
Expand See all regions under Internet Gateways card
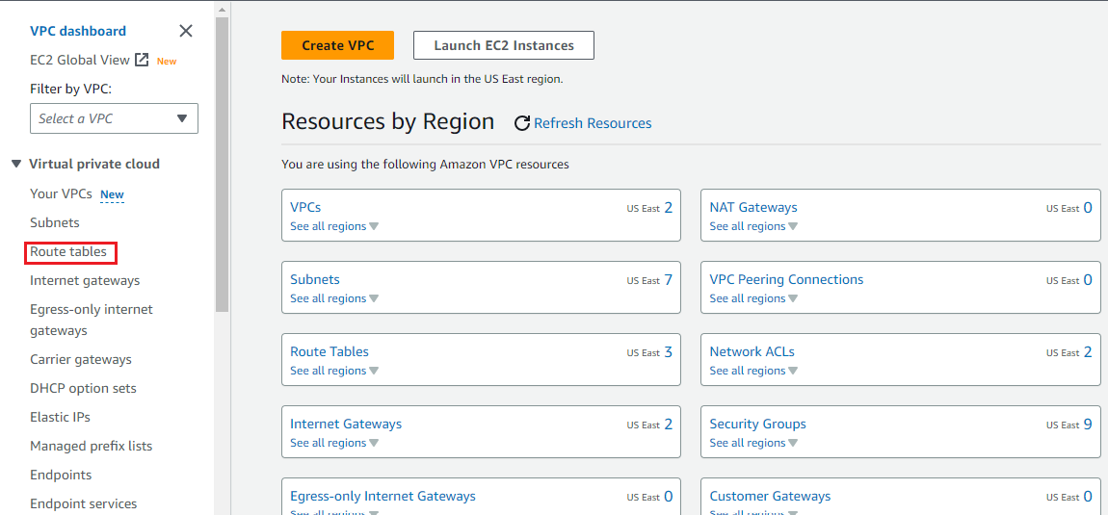click(334, 443)
